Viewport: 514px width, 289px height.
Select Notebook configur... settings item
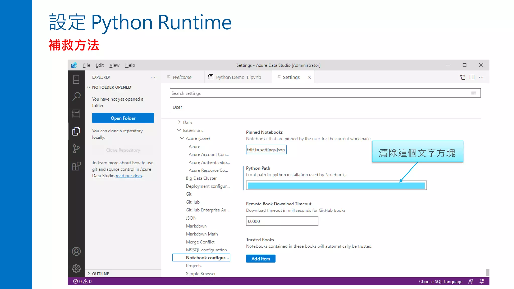[x=201, y=258]
